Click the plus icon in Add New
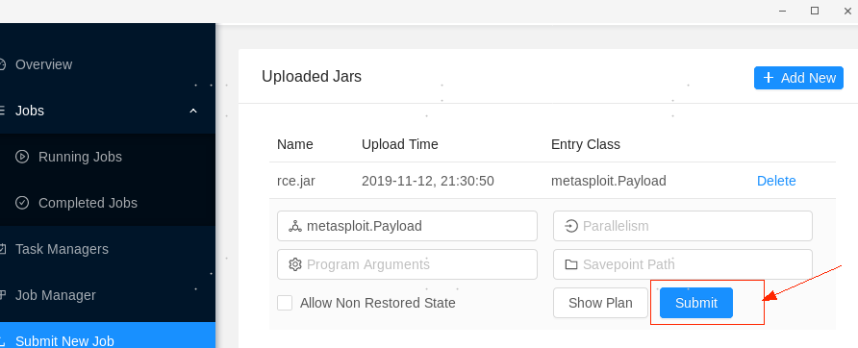The height and width of the screenshot is (348, 858). coord(769,78)
